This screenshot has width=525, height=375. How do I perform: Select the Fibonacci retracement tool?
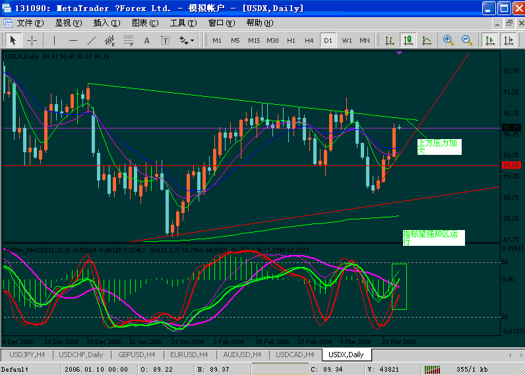[128, 40]
